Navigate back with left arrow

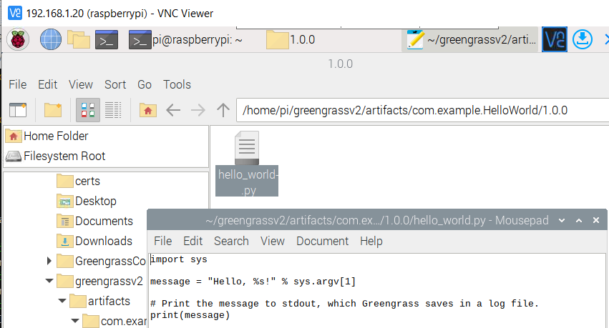(173, 110)
